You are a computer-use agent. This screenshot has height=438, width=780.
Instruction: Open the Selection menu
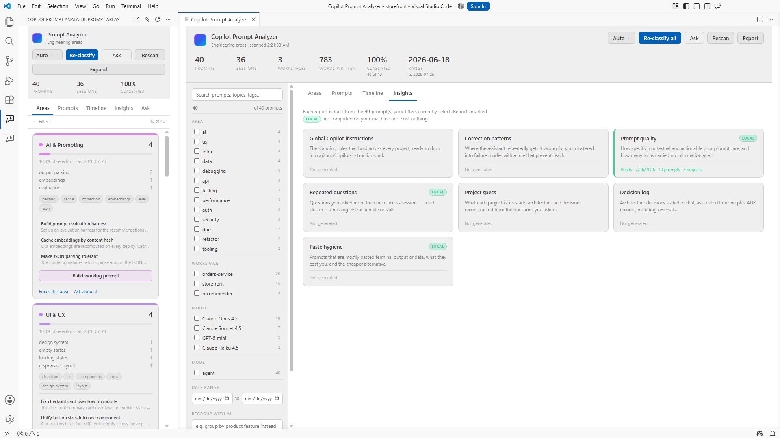click(58, 6)
